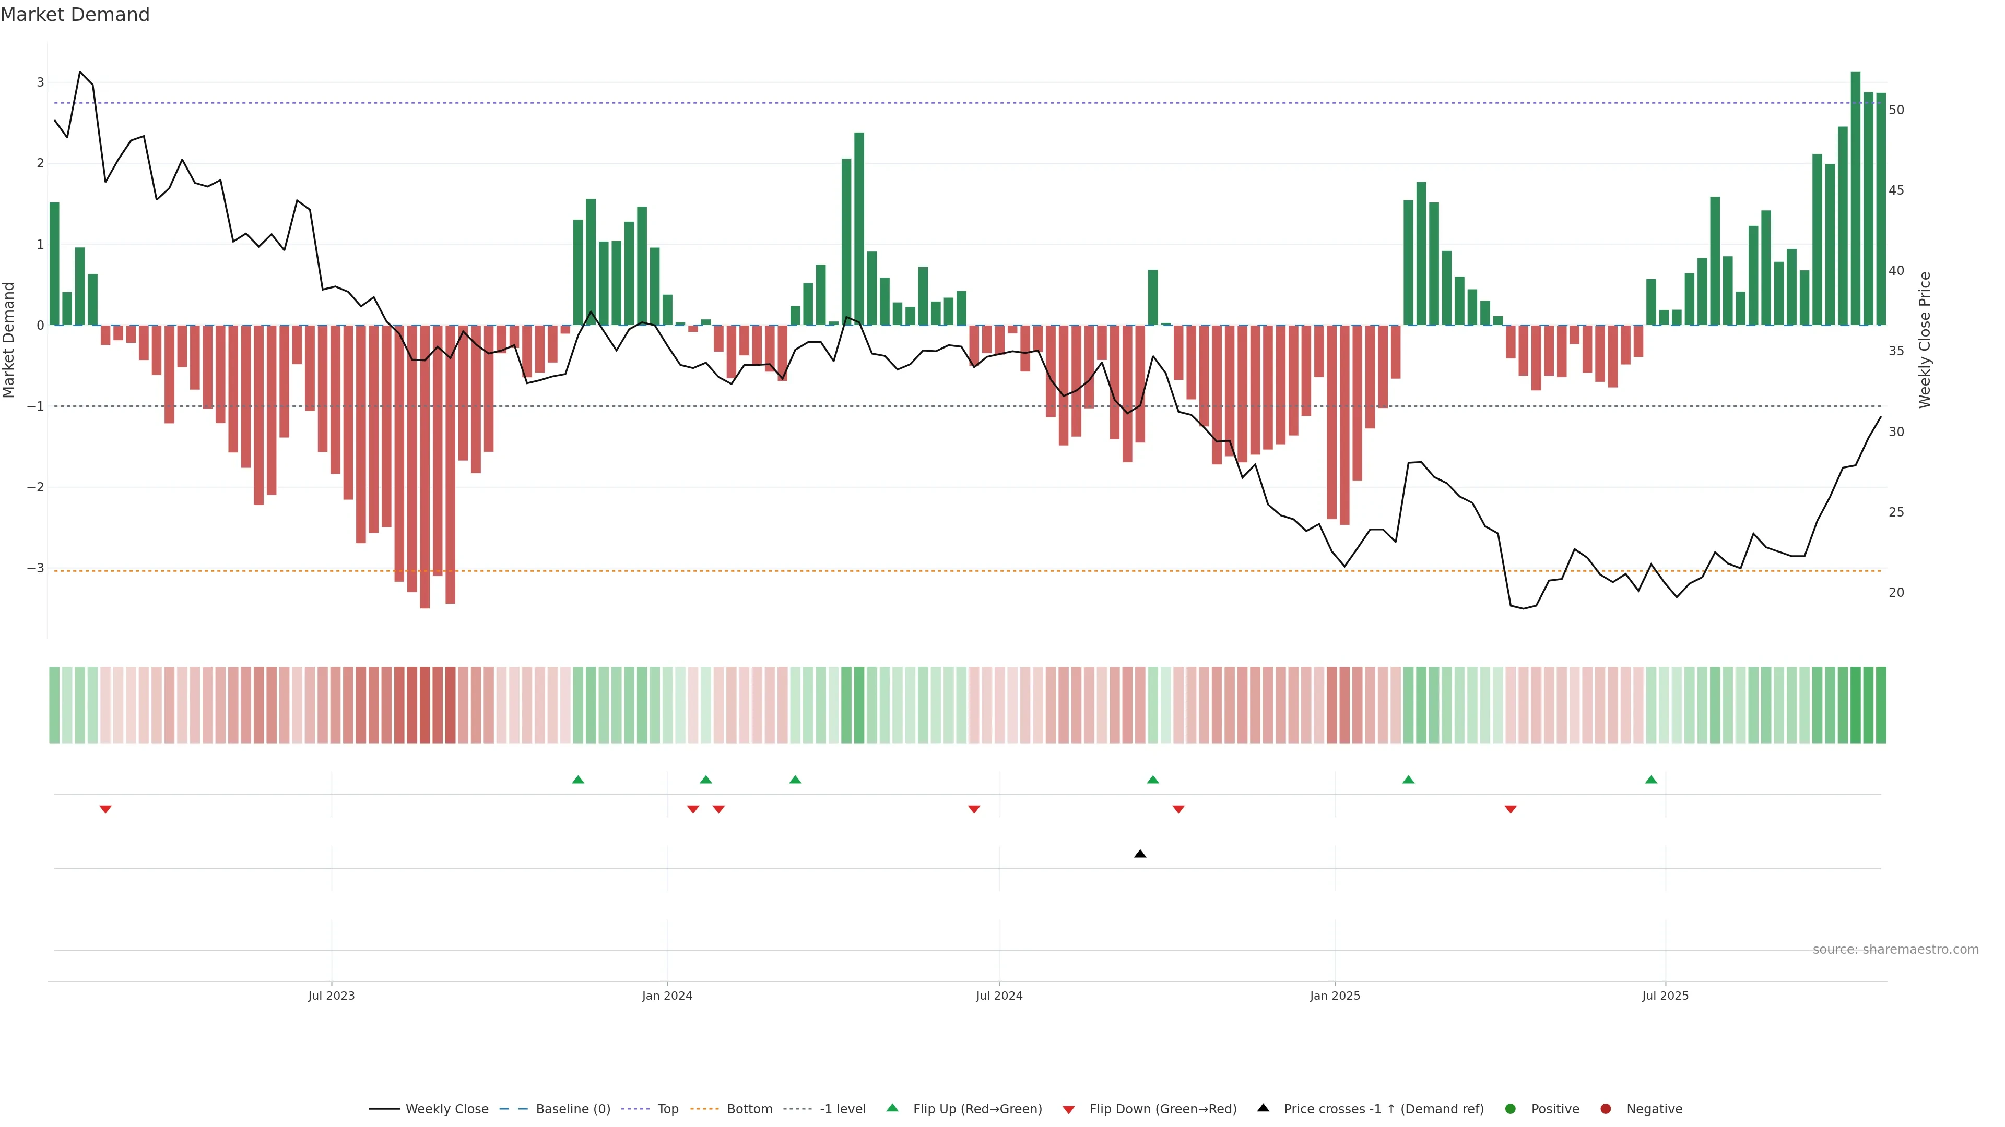Image resolution: width=2005 pixels, height=1127 pixels.
Task: Click the leftmost red flip-down marker on chart
Action: point(106,809)
